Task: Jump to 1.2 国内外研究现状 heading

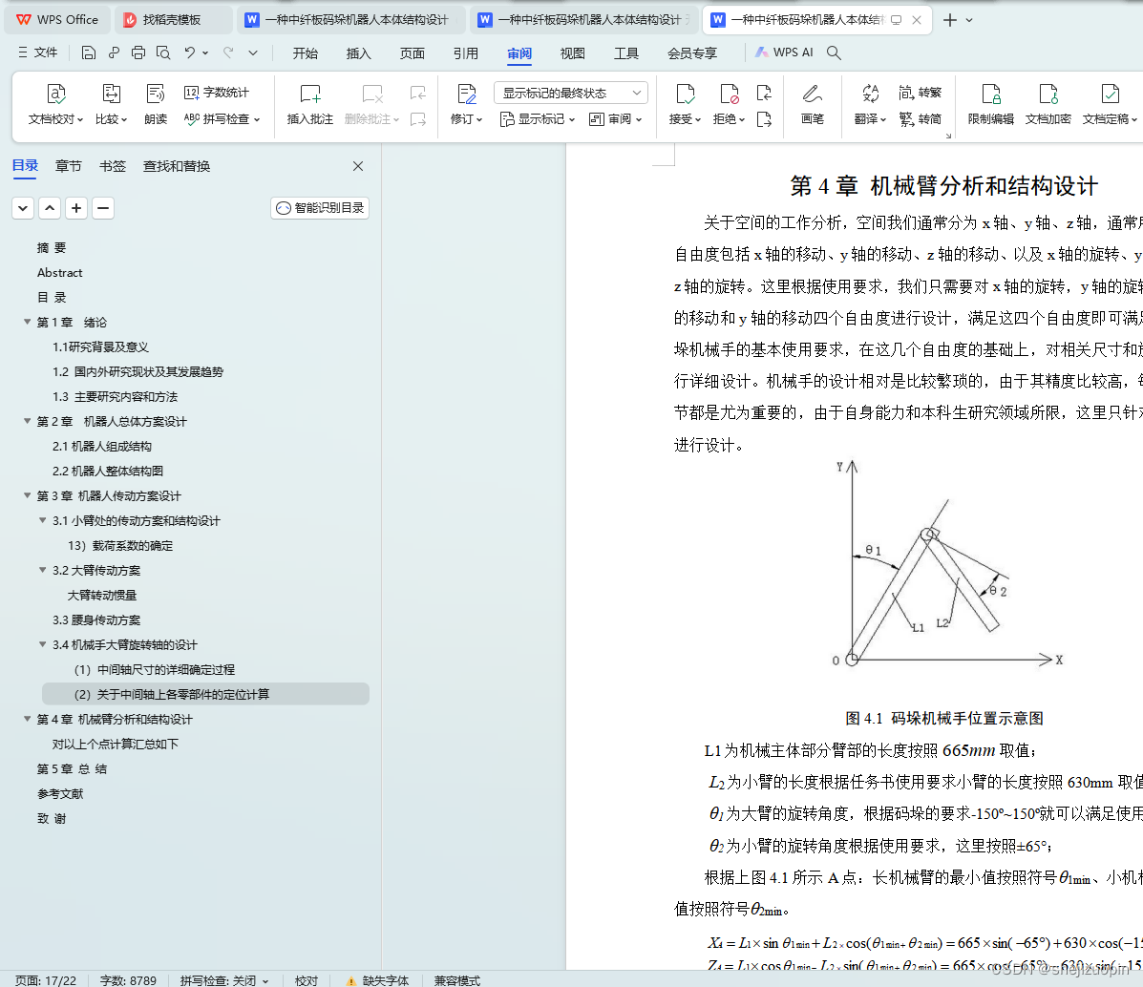Action: (x=138, y=371)
